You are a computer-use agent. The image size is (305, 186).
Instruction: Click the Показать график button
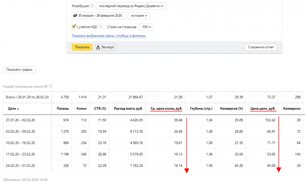(19, 70)
